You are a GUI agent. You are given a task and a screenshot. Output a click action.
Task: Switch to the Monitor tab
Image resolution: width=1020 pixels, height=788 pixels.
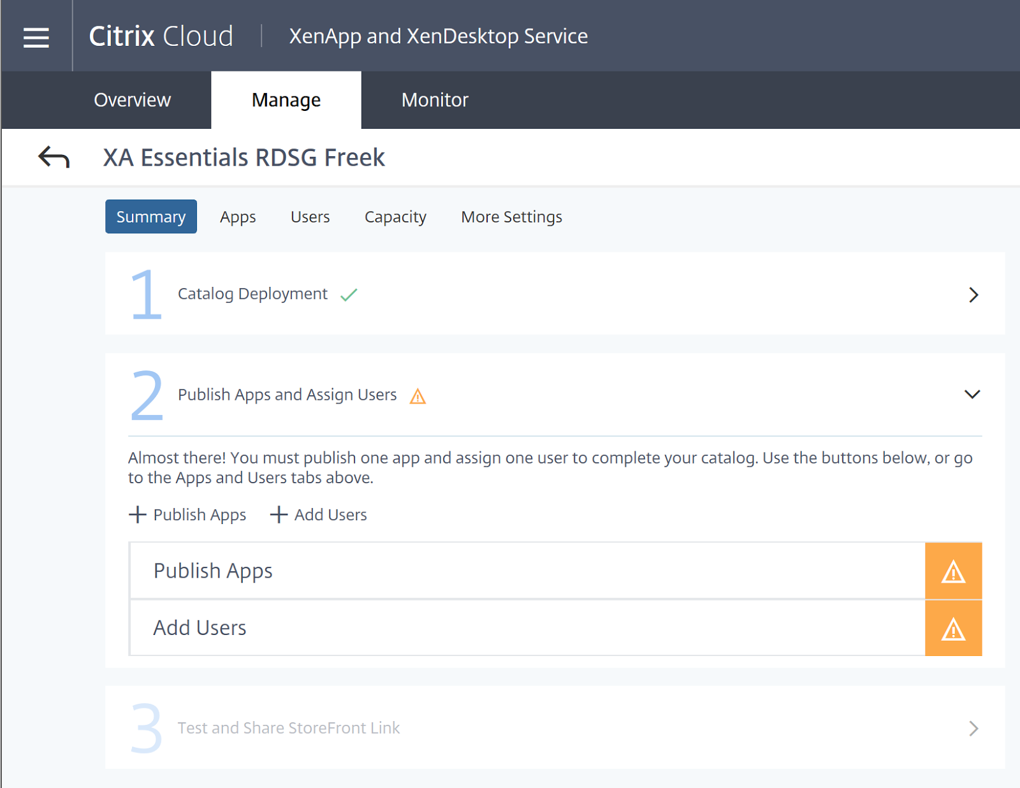click(x=435, y=100)
